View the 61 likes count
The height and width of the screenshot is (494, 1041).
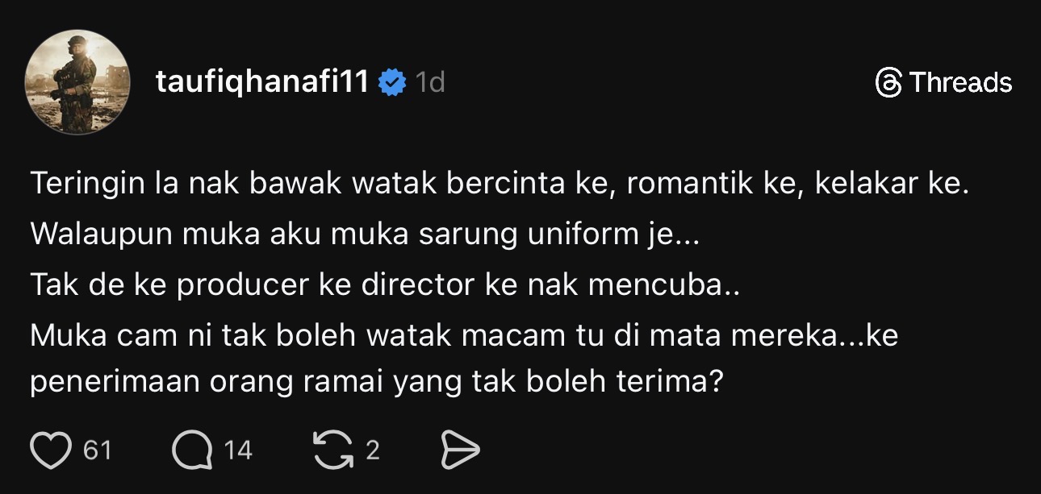97,450
